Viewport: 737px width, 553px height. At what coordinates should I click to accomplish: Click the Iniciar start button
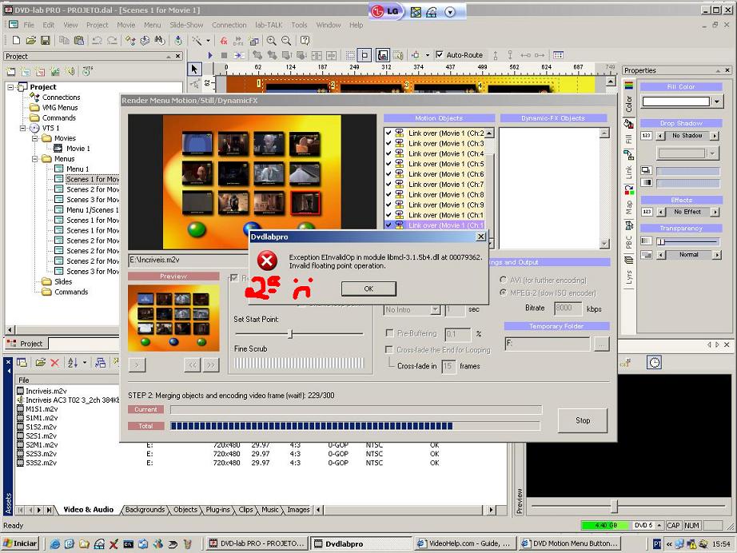coord(20,543)
